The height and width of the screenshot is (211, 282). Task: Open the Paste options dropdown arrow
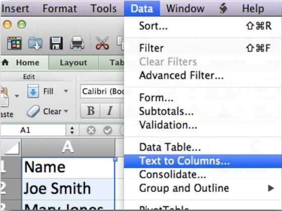pyautogui.click(x=17, y=96)
